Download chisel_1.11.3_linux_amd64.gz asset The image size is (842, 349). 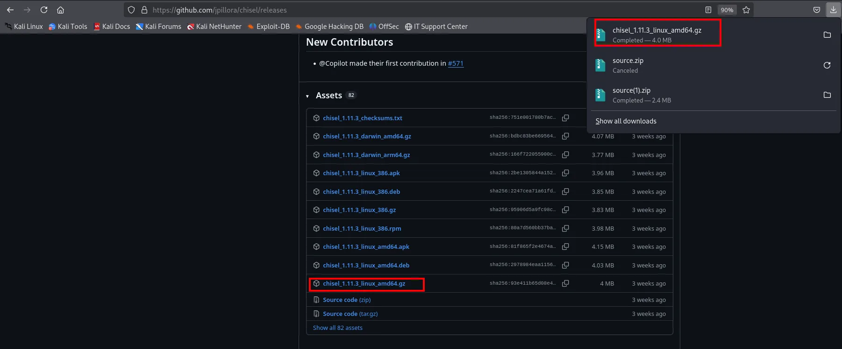pos(364,283)
